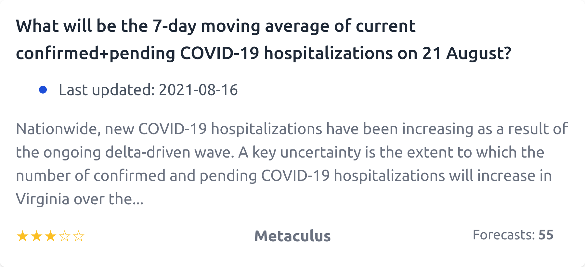Click the Metaculus source label
585x267 pixels.
click(x=292, y=236)
